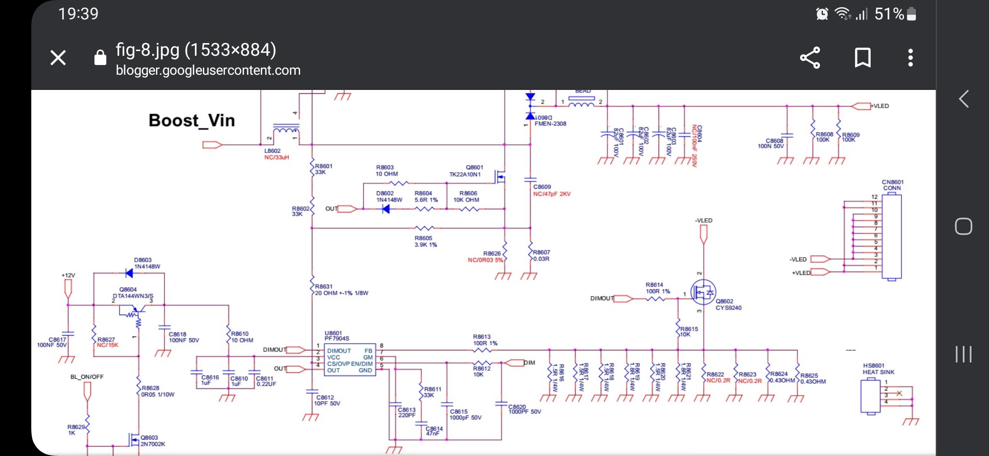Tap the CN8601 CONN connector symbol
This screenshot has height=456, width=989.
click(891, 236)
